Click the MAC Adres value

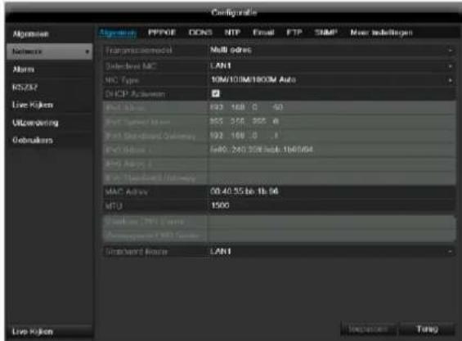click(244, 191)
